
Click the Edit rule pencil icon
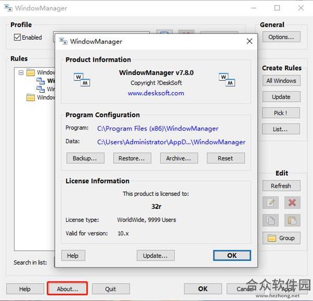pyautogui.click(x=270, y=203)
